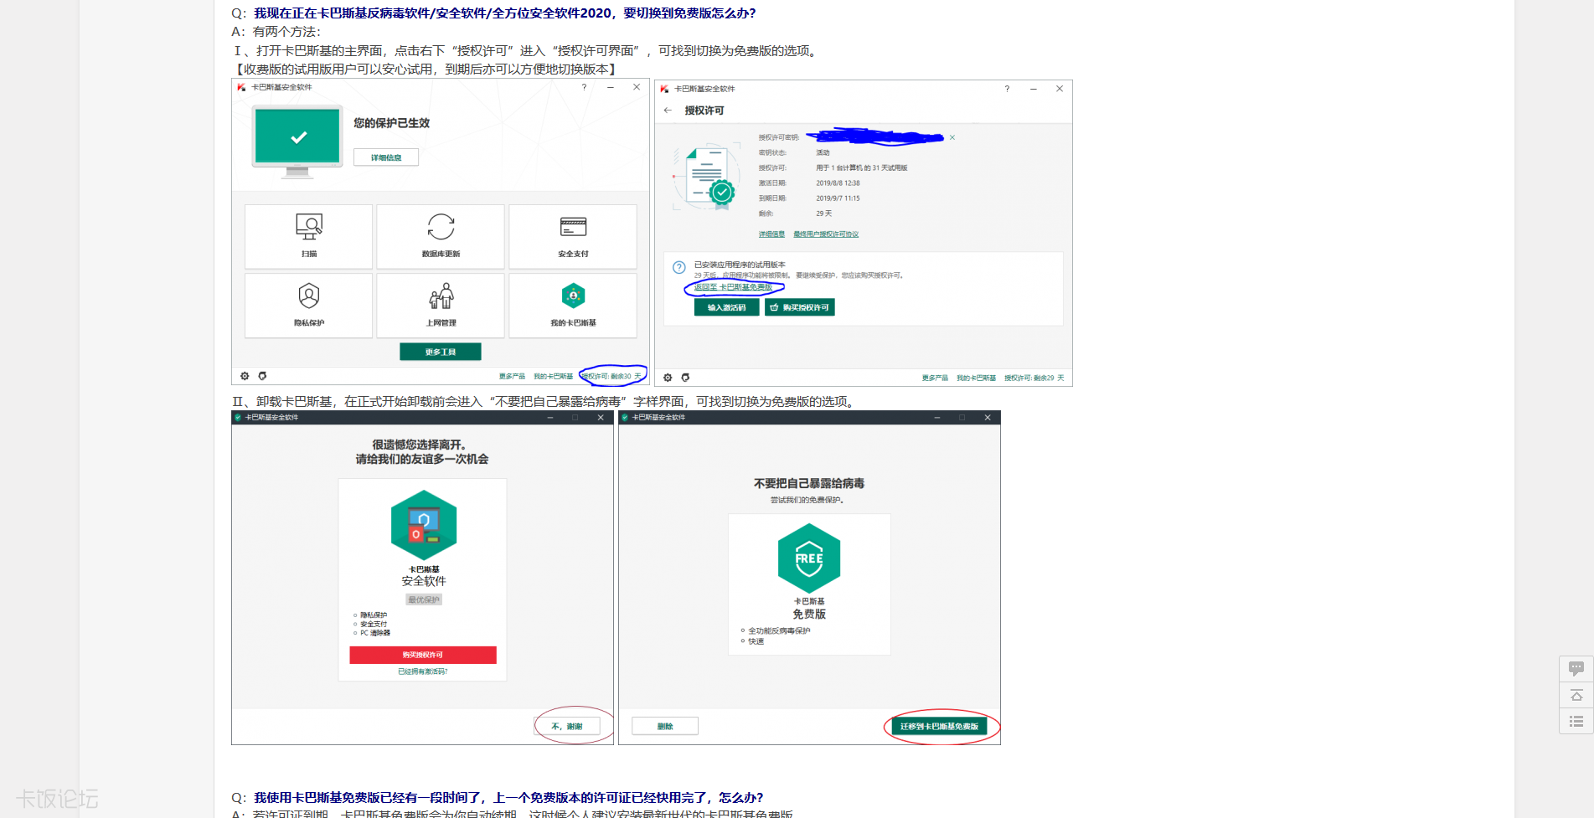Open the 隐私保护 privacy protection tile
The height and width of the screenshot is (818, 1594).
[308, 306]
